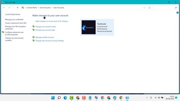Open Create a password reset disk
180x101 pixels.
pyautogui.click(x=16, y=23)
